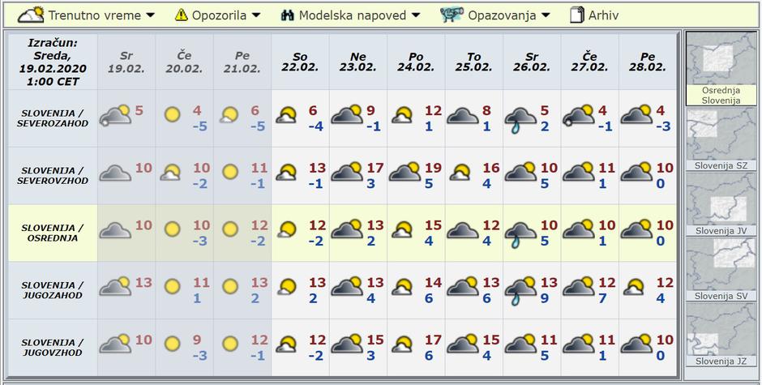Viewport: 762px width, 385px height.
Task: Click the Arhiv document icon
Action: tap(577, 15)
